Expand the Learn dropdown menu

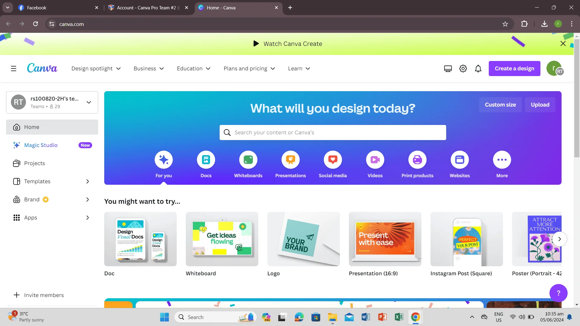[299, 69]
